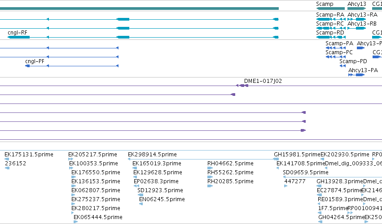382x224 pixels.
Task: Open the EK175131.5prime EST label
Action: (x=29, y=155)
